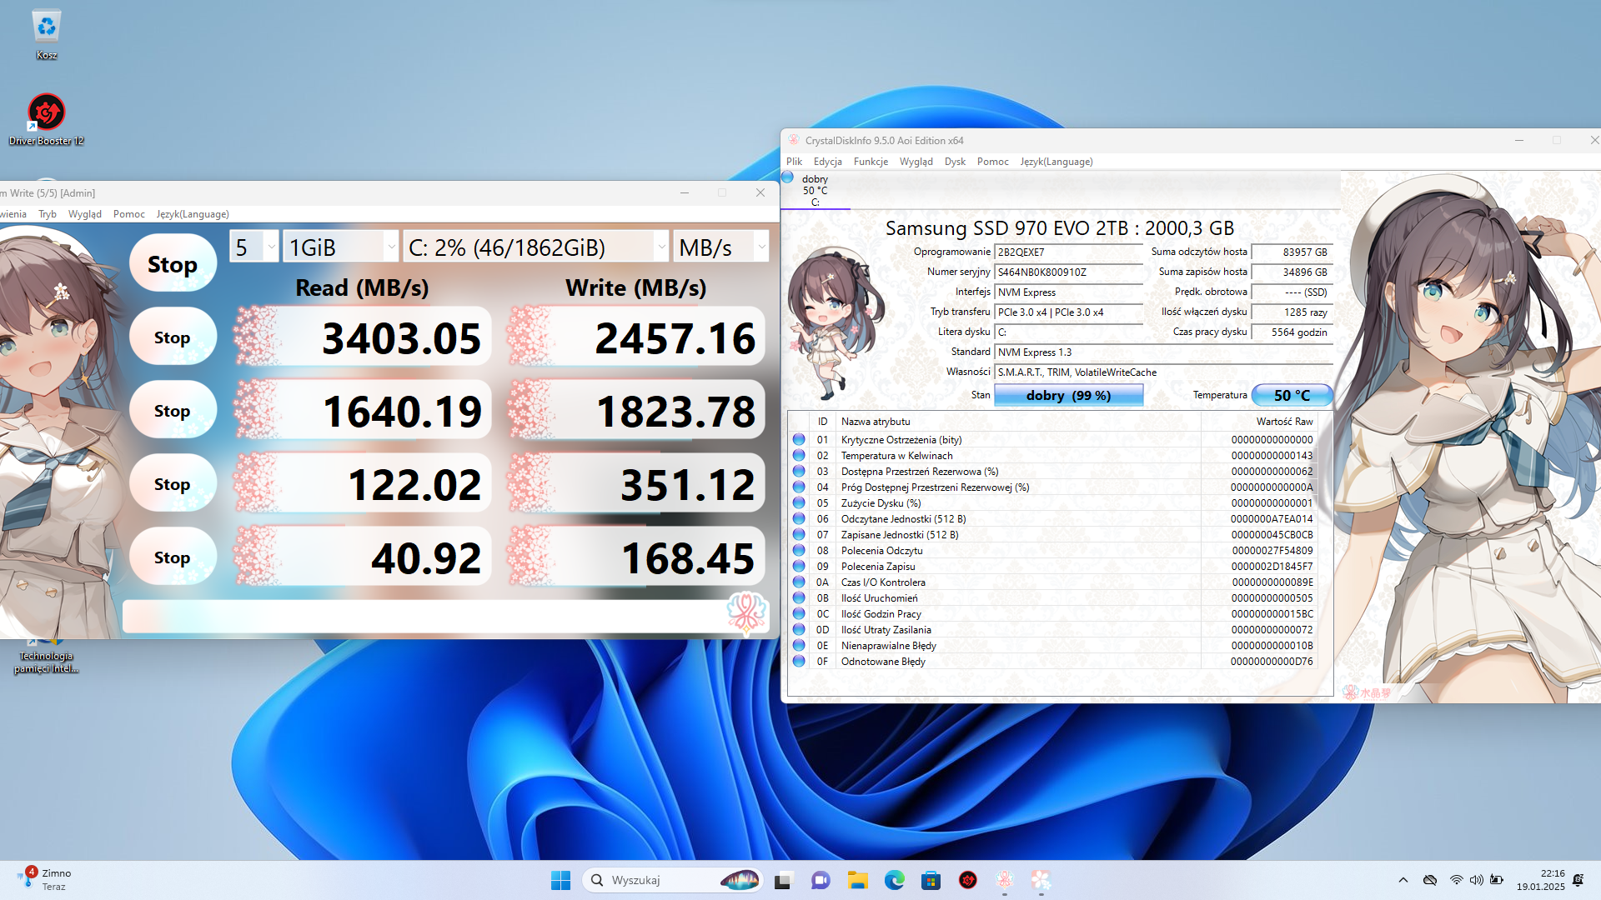Image resolution: width=1601 pixels, height=900 pixels.
Task: Open Plik menu in CrystalDiskInfo
Action: click(794, 162)
